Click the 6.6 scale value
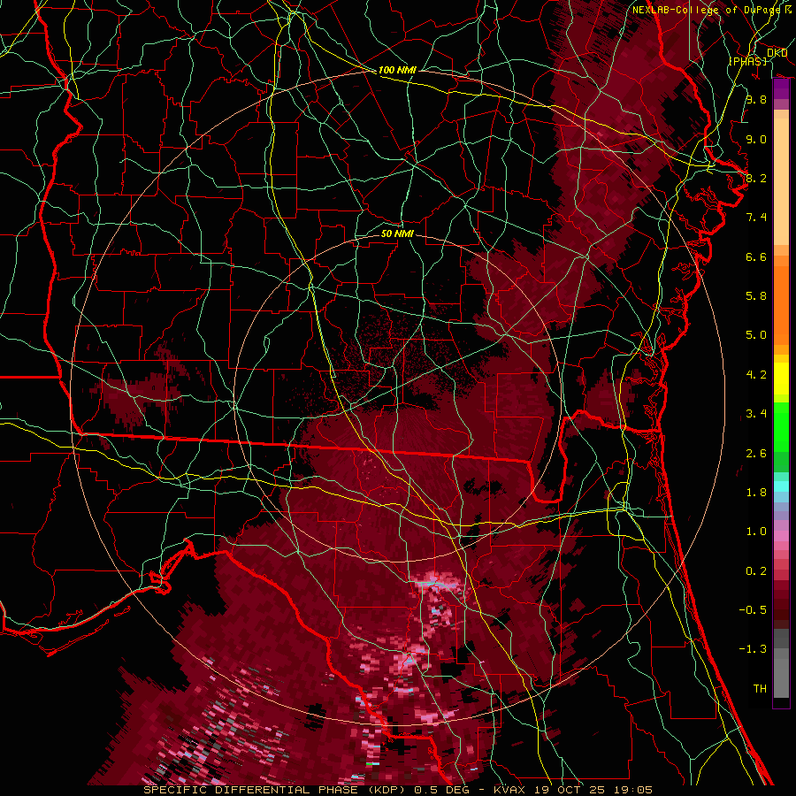796x796 pixels. (x=756, y=256)
